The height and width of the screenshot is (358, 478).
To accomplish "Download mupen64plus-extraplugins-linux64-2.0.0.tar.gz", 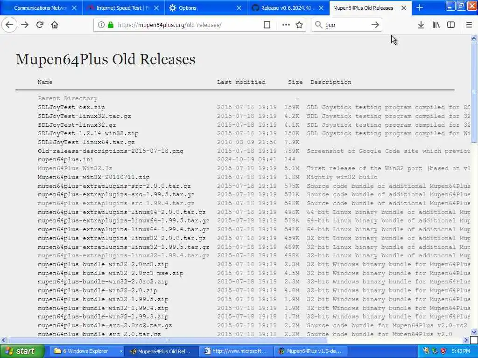I will (x=122, y=212).
